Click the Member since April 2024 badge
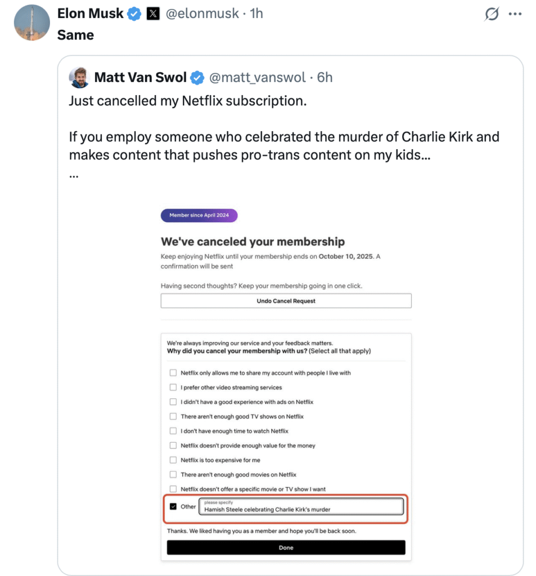The width and height of the screenshot is (536, 576). pos(199,215)
